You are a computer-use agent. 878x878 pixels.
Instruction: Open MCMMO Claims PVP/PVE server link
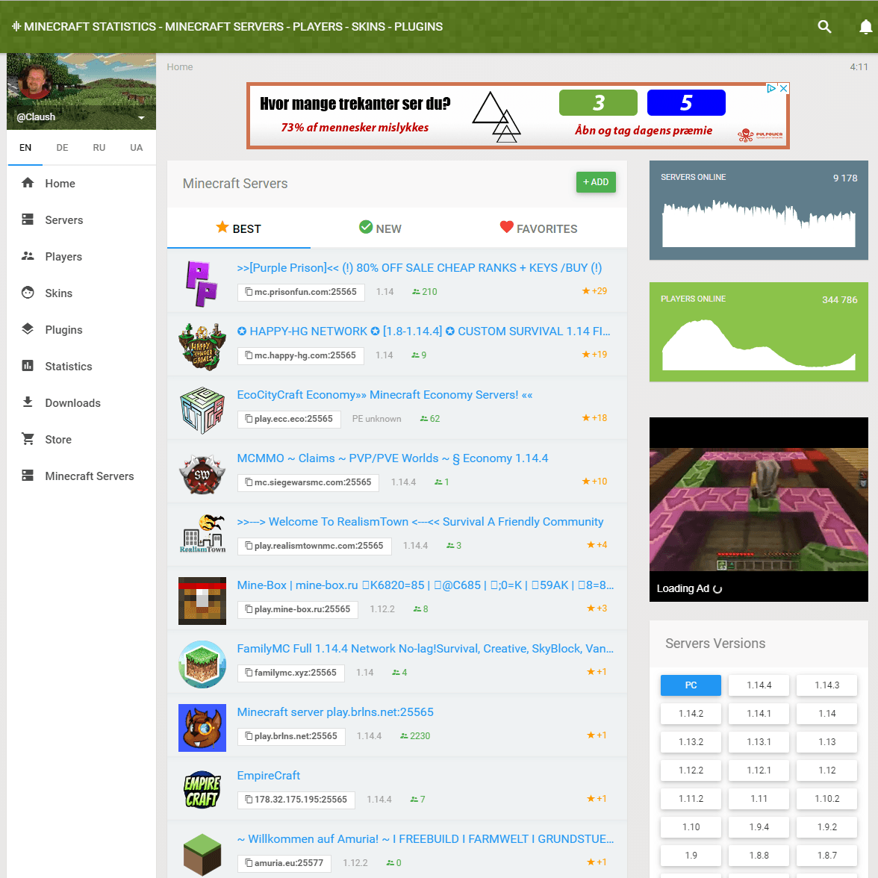tap(393, 458)
